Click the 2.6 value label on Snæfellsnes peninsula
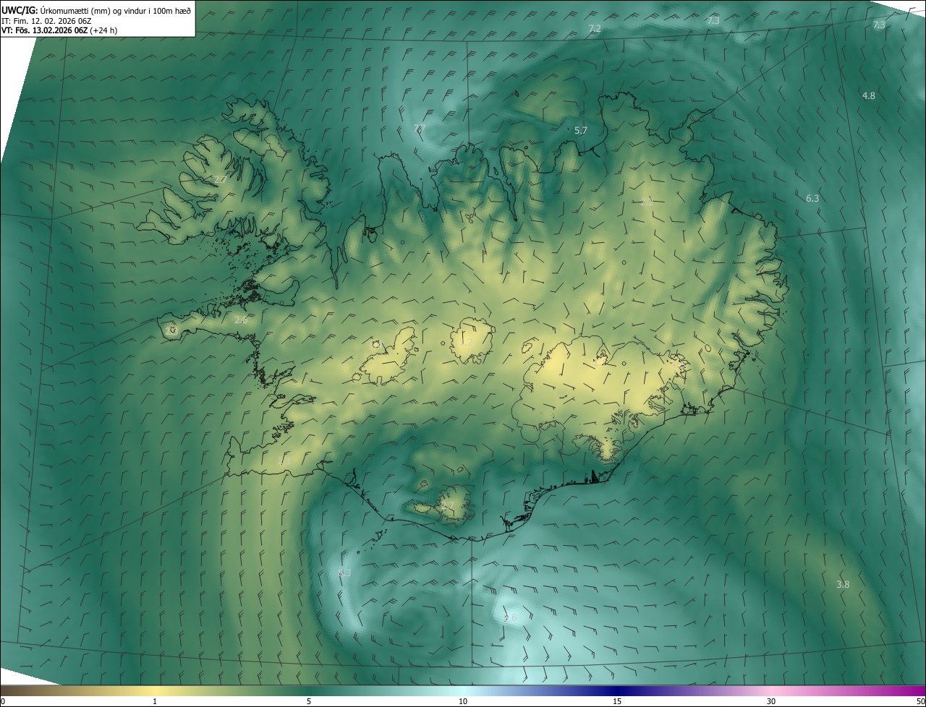Image resolution: width=926 pixels, height=707 pixels. pos(241,320)
